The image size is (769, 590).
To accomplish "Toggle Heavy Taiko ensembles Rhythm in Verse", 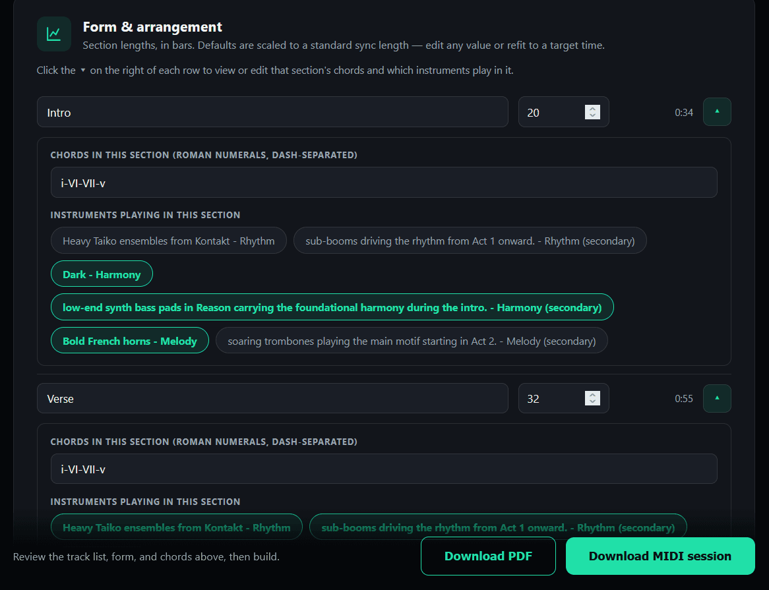I will (177, 527).
